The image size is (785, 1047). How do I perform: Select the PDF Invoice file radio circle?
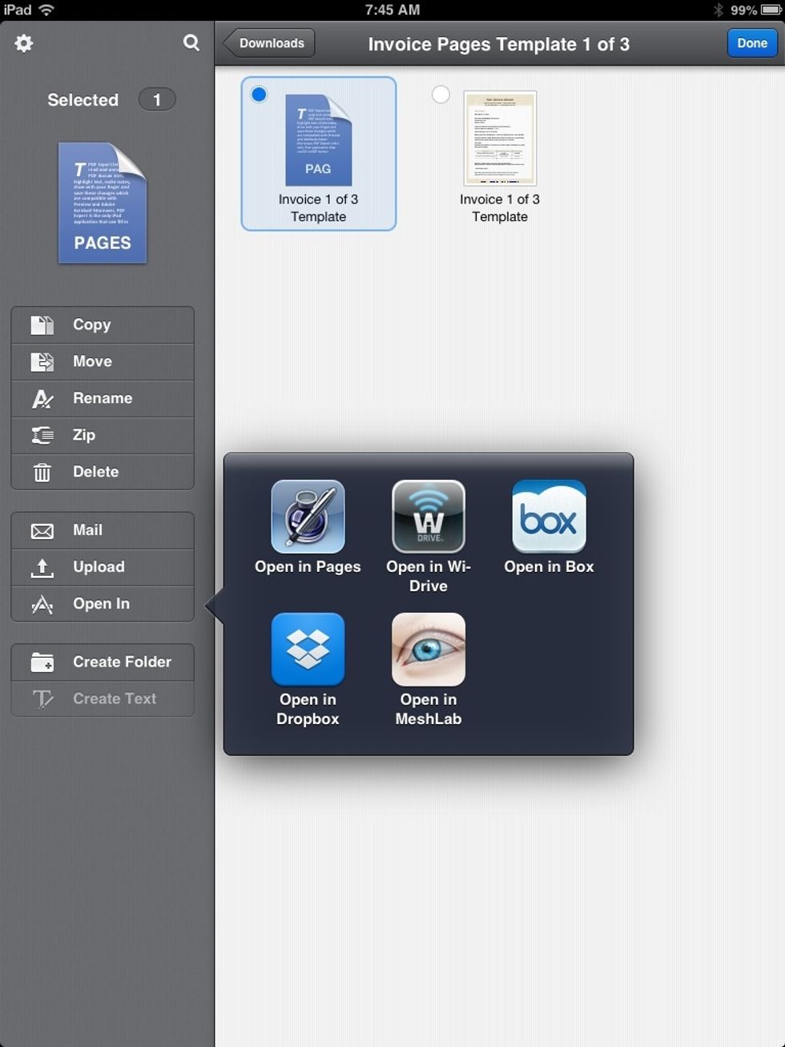pos(441,95)
